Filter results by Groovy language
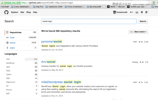 [x=22, y=90]
